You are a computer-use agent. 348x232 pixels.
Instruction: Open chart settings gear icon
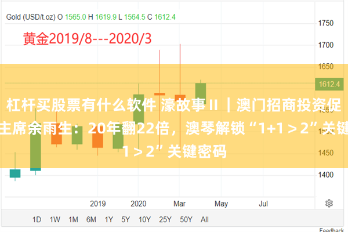(329, 204)
